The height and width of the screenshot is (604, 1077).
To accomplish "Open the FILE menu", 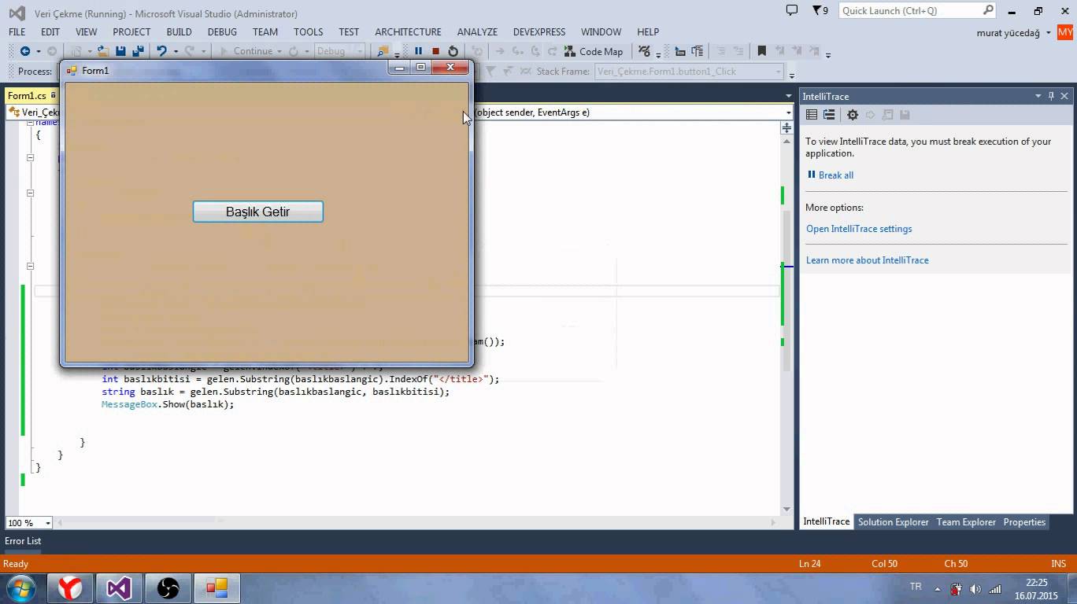I will tap(17, 32).
